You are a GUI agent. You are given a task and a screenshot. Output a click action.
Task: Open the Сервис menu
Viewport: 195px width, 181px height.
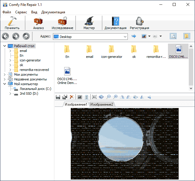point(21,12)
